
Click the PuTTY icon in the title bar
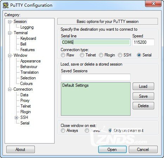[x=6, y=5]
